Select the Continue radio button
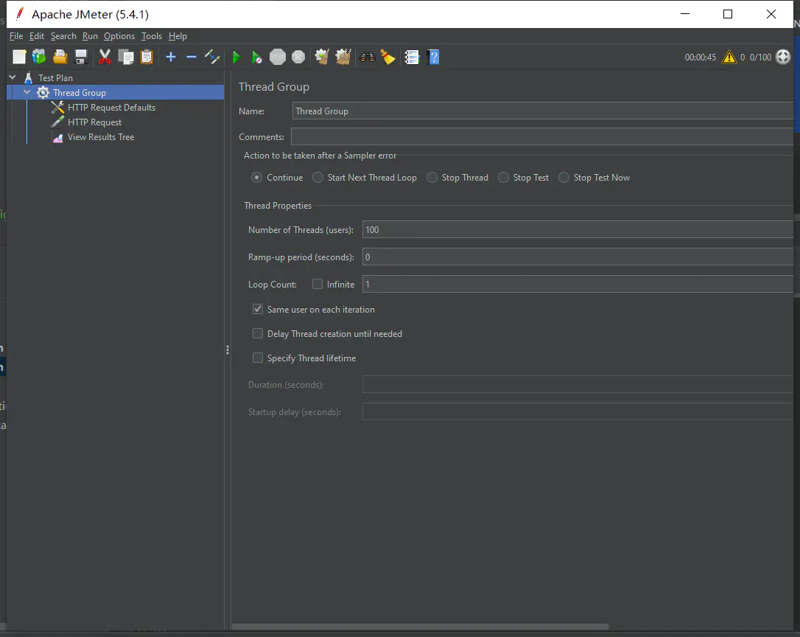Viewport: 800px width, 637px height. pos(256,177)
